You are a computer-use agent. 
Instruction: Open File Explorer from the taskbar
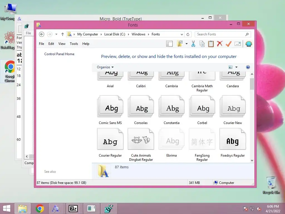(23, 208)
